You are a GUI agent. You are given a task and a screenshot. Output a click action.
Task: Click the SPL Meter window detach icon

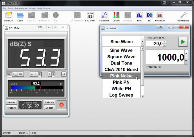40,27
